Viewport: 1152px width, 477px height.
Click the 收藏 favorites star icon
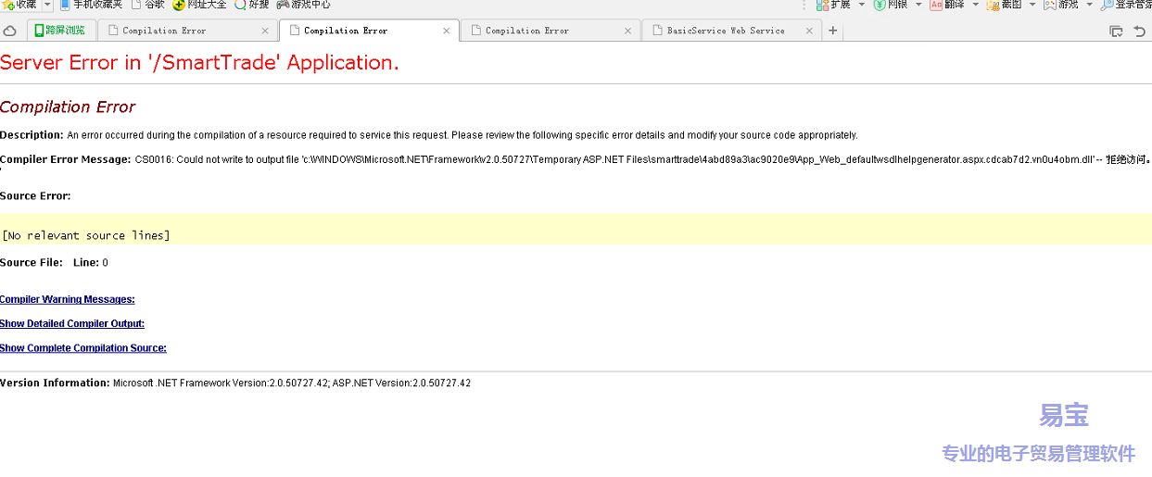8,5
